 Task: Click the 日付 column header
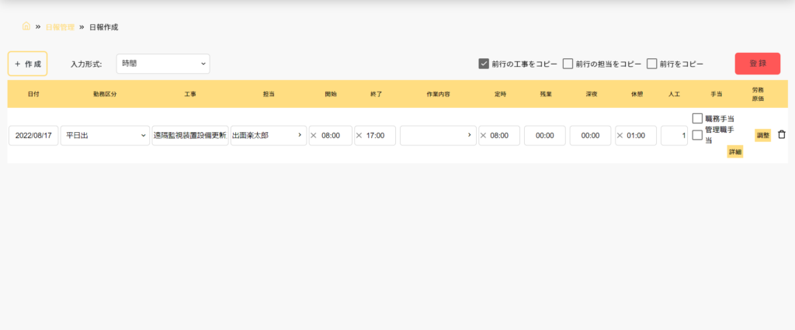click(33, 94)
